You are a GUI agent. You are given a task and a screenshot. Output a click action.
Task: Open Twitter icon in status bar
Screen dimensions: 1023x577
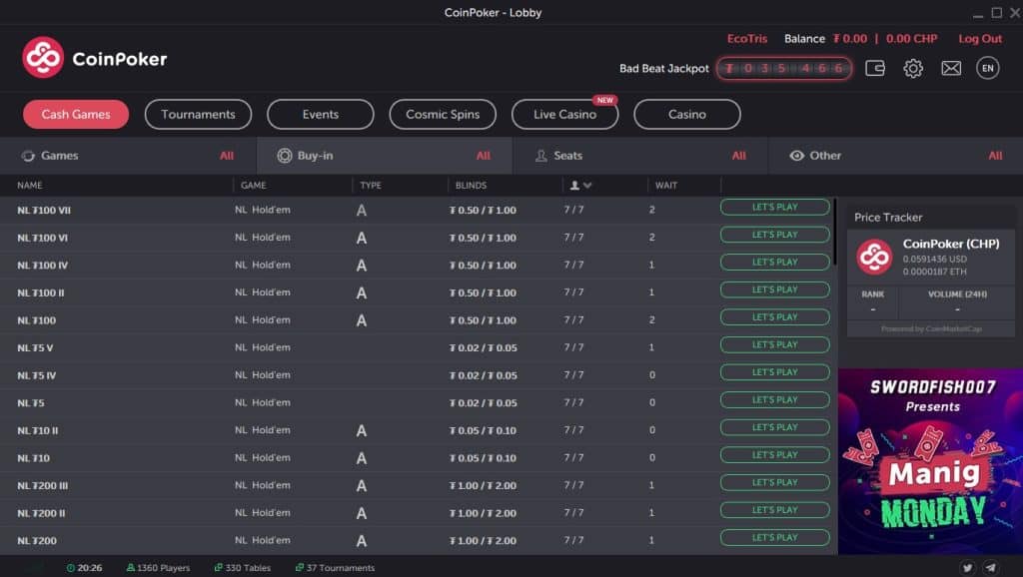tap(967, 568)
